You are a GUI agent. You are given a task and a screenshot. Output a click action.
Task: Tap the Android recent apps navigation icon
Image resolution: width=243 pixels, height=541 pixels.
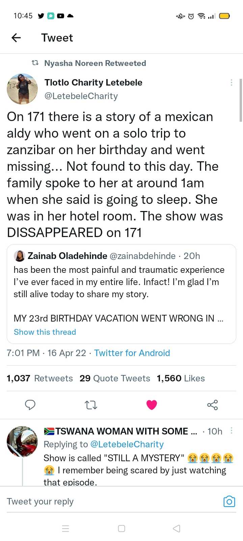[66, 528]
